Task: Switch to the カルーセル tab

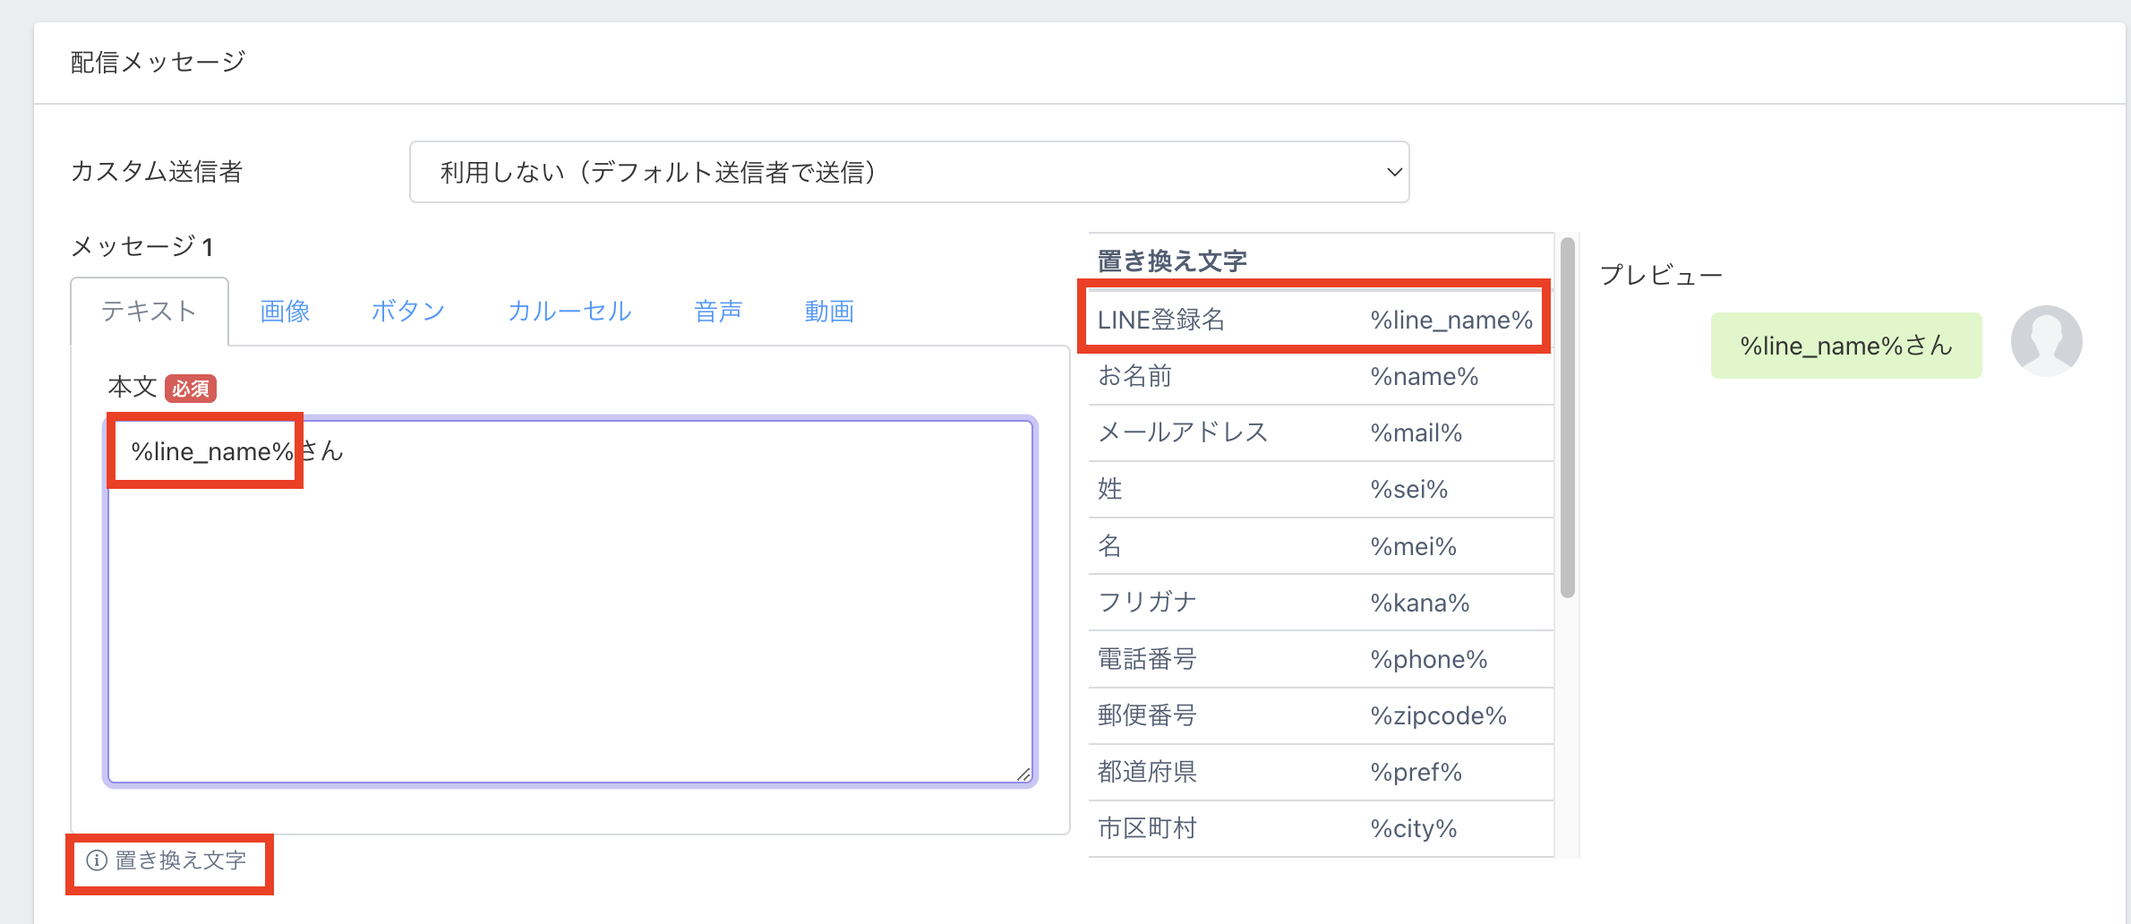Action: pyautogui.click(x=569, y=312)
